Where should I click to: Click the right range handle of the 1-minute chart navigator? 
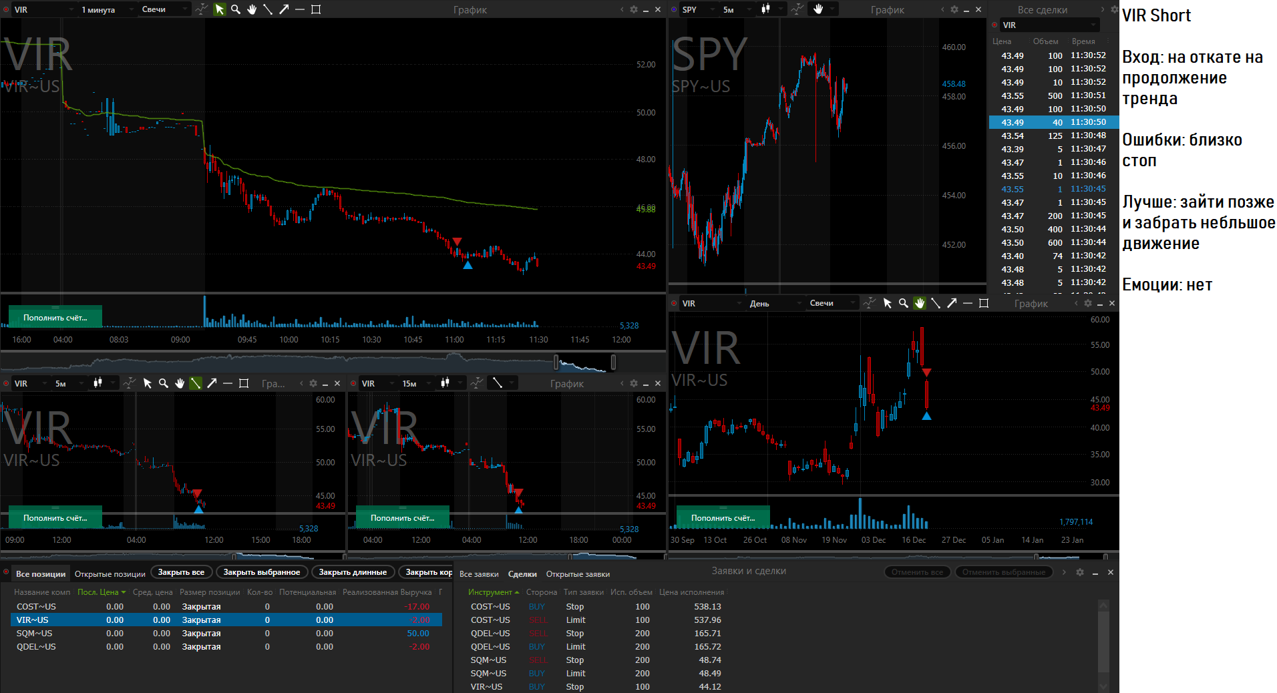coord(613,362)
